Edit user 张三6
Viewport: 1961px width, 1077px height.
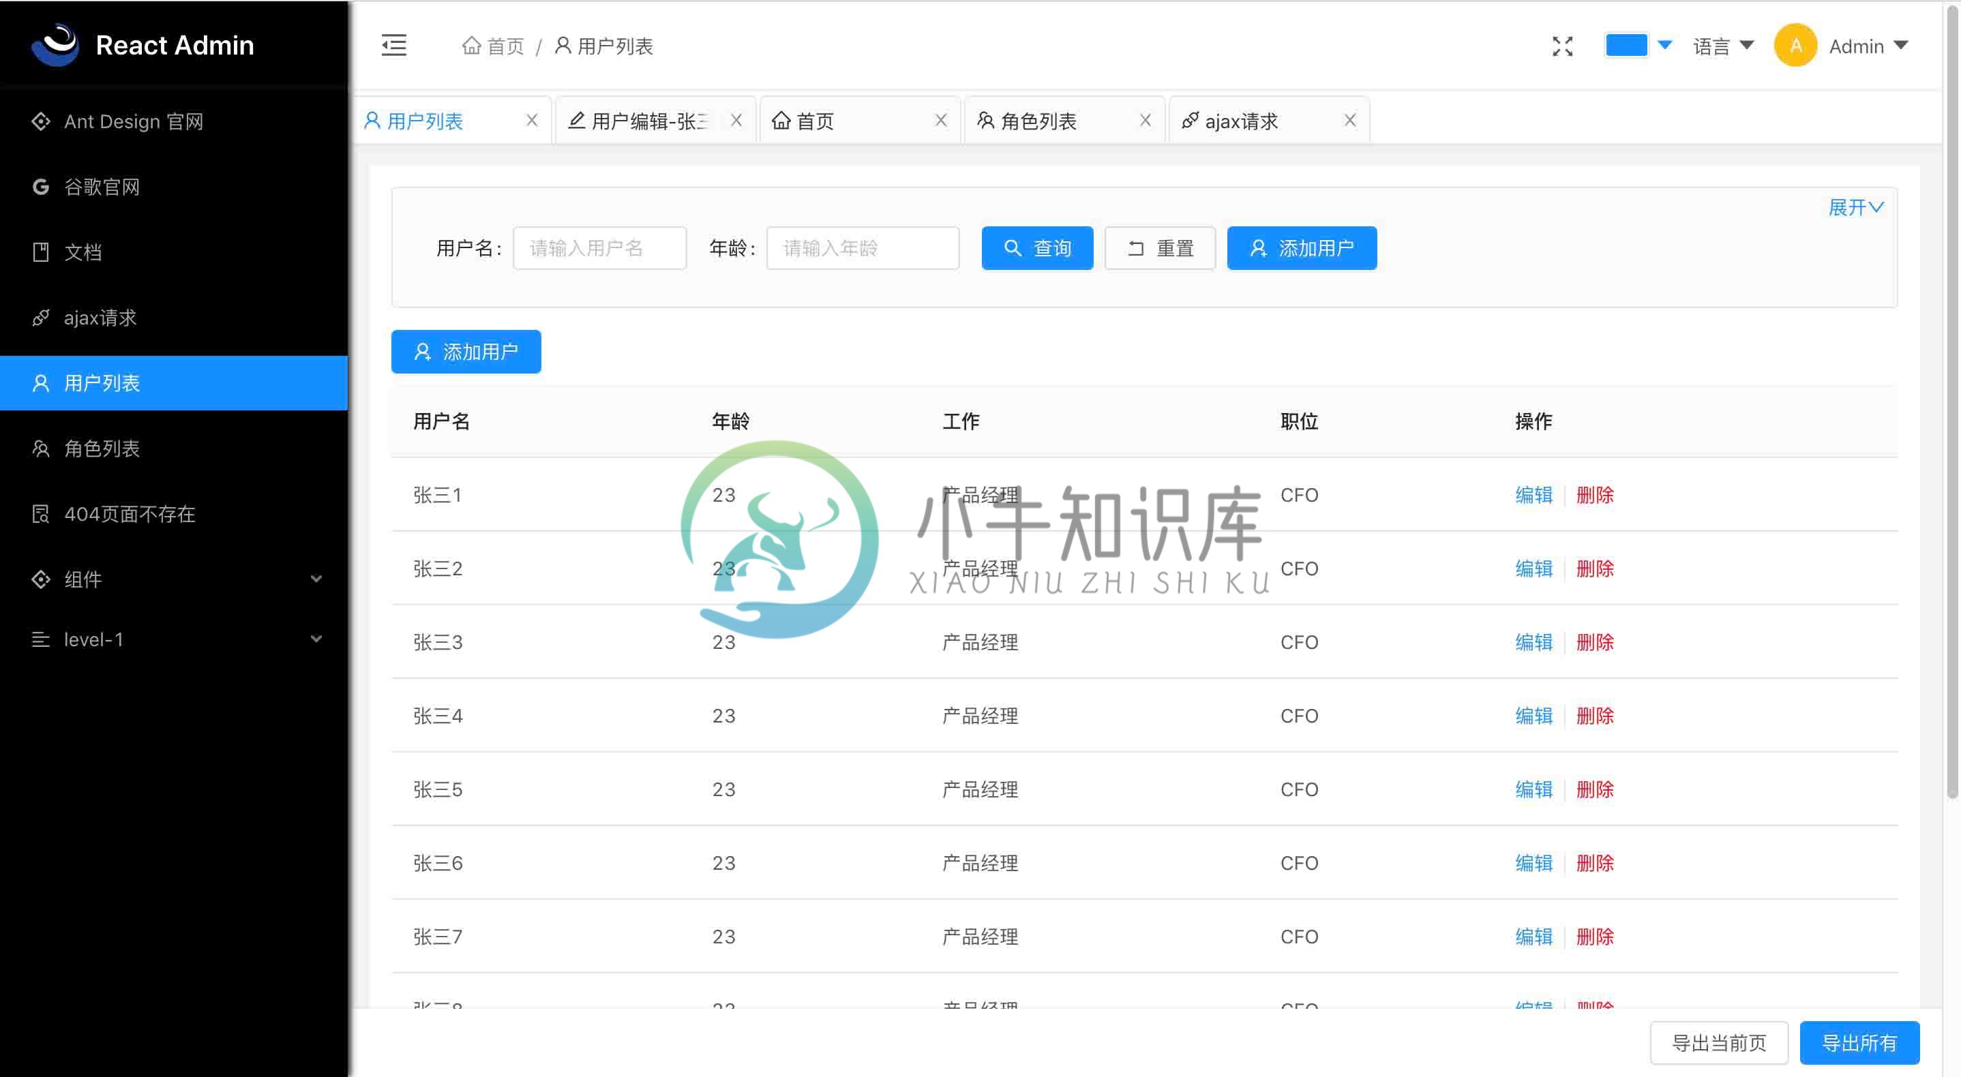(1533, 863)
